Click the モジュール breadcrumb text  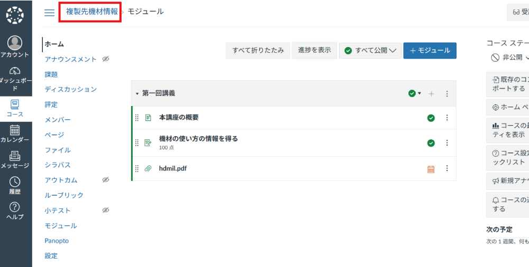coord(146,12)
